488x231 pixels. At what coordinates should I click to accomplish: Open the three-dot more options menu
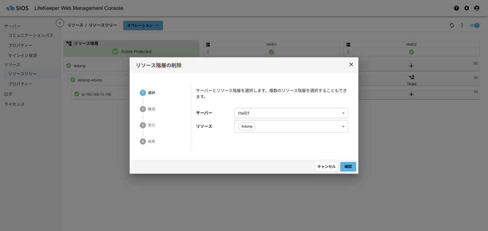(x=462, y=25)
